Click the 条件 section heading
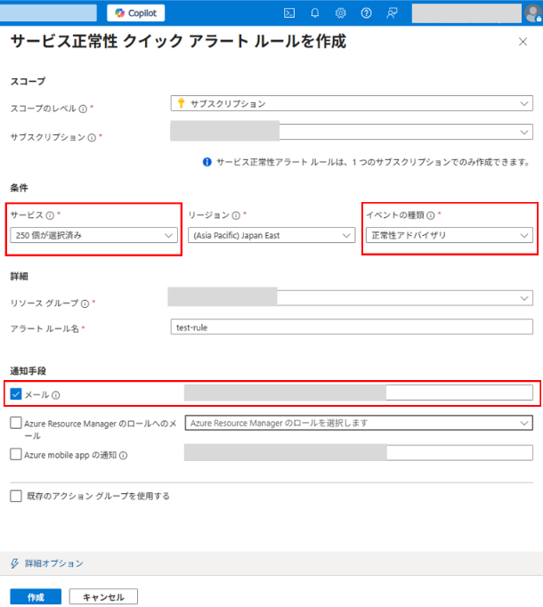543x607 pixels. [x=19, y=188]
